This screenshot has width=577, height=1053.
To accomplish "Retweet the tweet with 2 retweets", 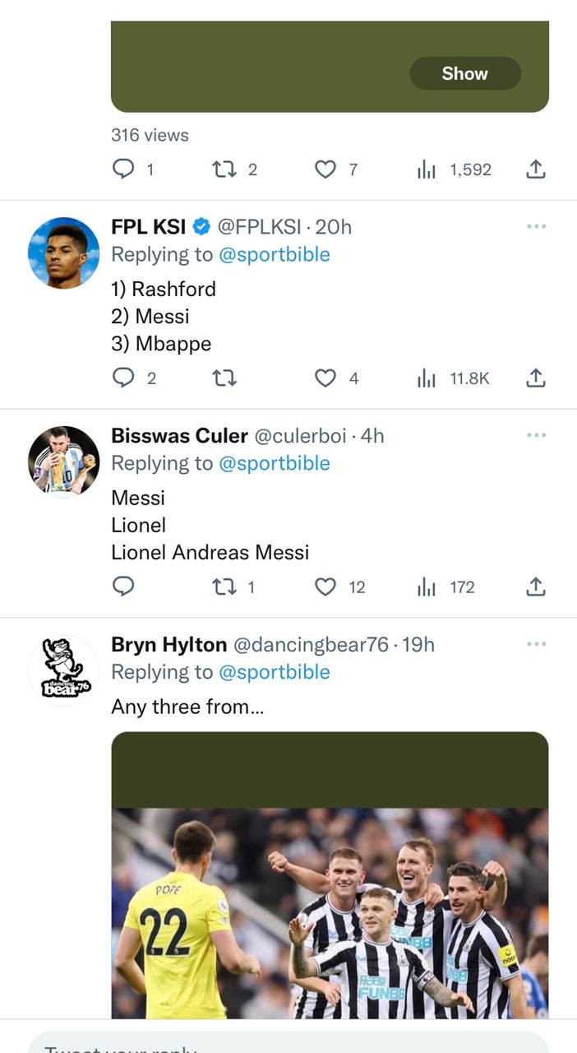I will pyautogui.click(x=223, y=169).
